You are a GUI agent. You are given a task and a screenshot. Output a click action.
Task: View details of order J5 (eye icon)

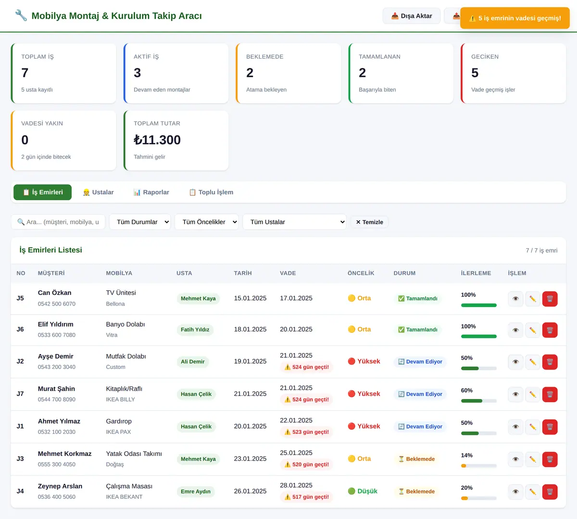tap(515, 299)
